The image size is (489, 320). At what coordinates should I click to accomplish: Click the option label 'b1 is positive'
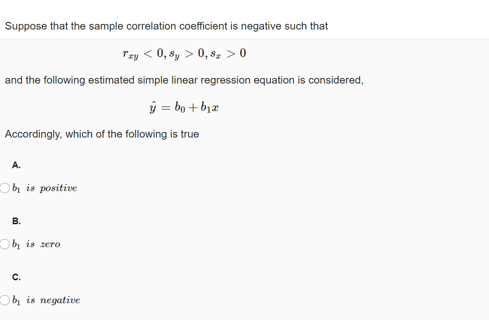click(x=44, y=188)
